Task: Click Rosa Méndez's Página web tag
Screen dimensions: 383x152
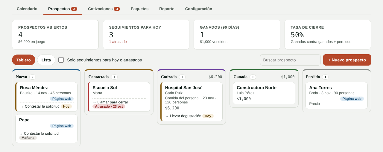Action: [x=62, y=99]
